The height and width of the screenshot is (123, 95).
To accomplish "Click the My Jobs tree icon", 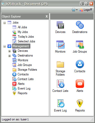I will pos(14,32).
